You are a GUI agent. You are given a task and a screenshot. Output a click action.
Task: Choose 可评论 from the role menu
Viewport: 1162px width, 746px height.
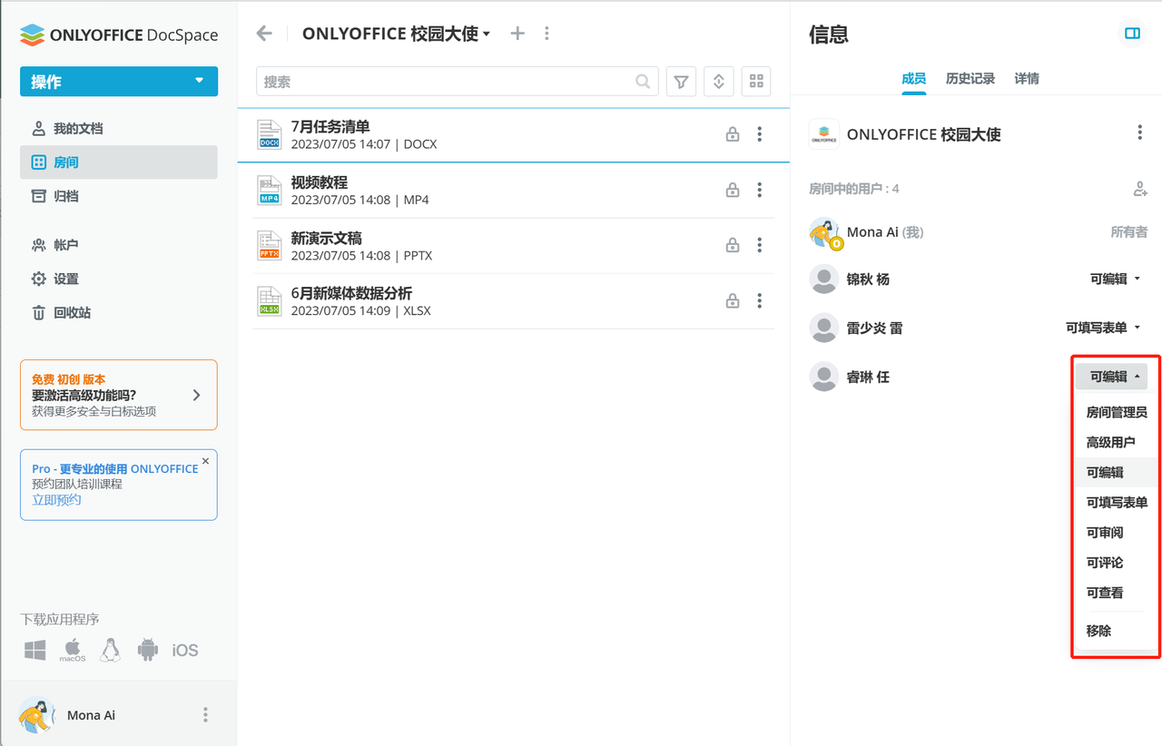click(x=1117, y=562)
